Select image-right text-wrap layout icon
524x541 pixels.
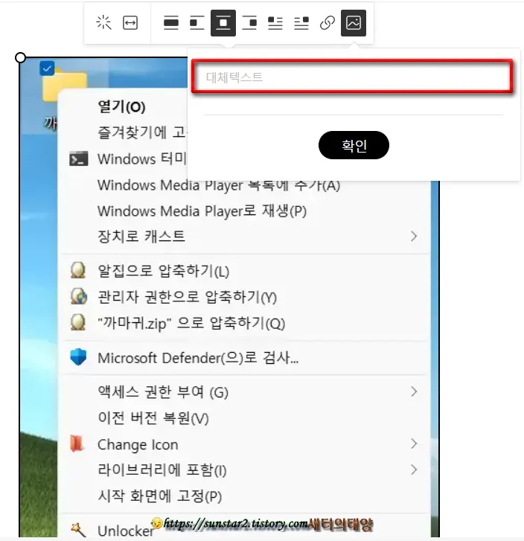coord(301,23)
